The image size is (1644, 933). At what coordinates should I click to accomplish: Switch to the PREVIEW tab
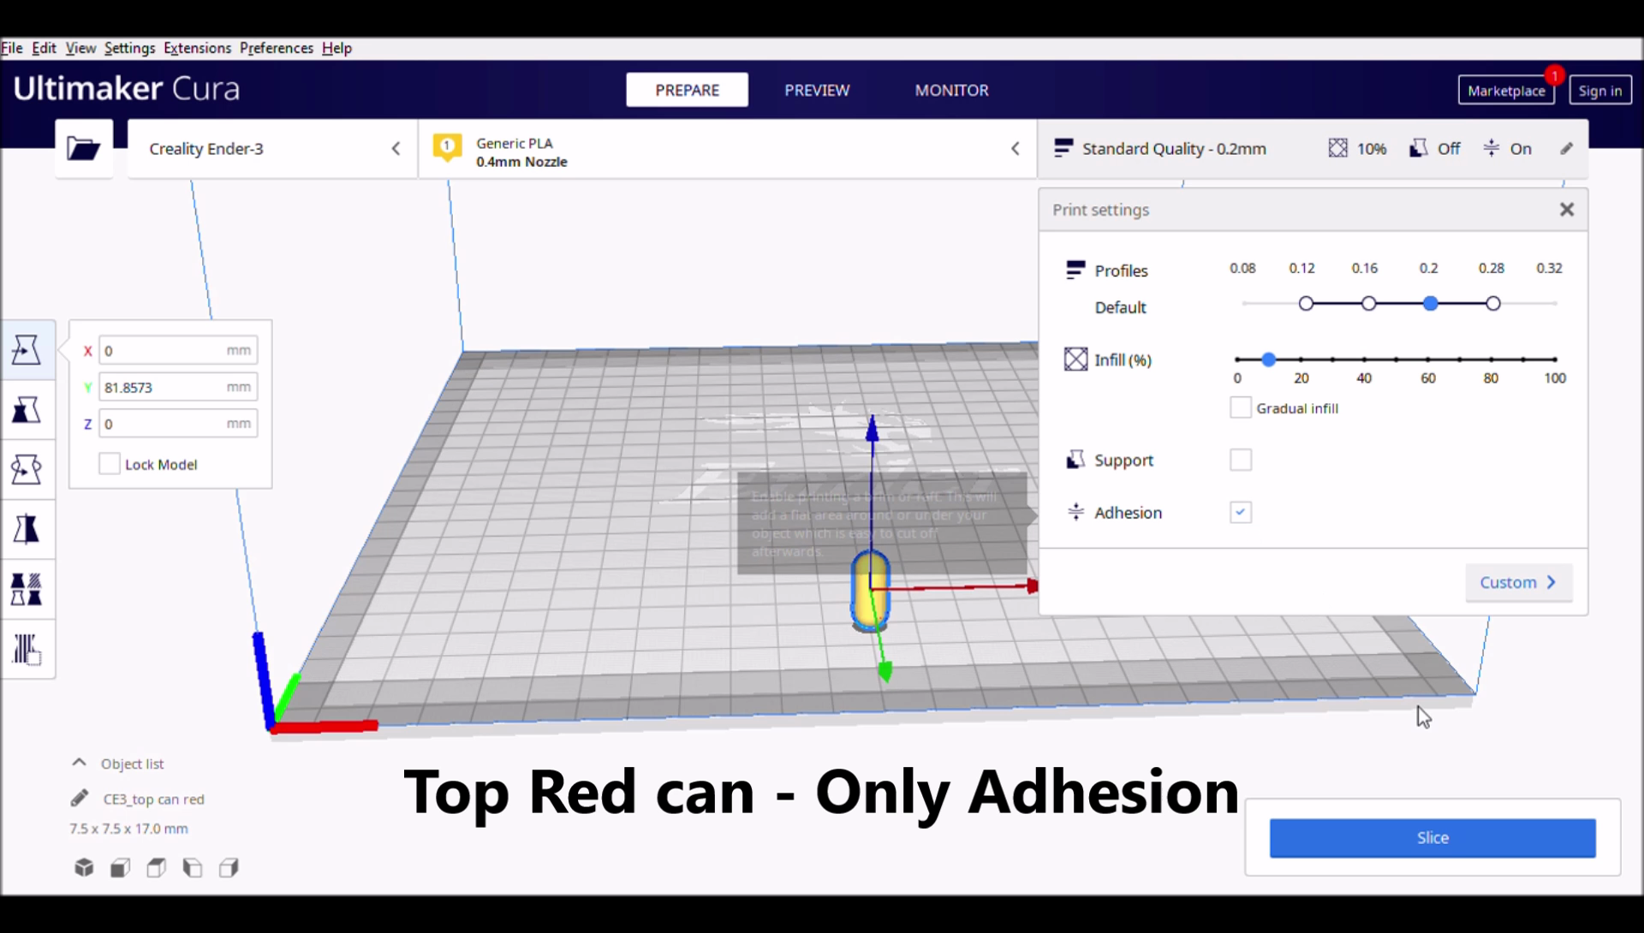pos(817,90)
